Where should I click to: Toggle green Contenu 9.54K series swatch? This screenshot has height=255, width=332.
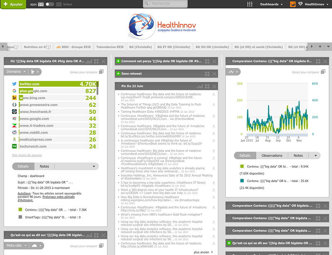click(242, 166)
